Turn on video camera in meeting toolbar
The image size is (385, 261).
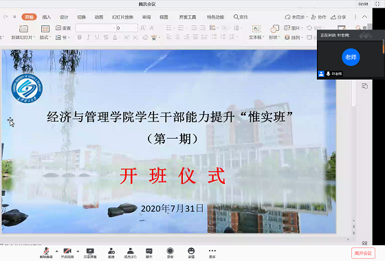pyautogui.click(x=67, y=253)
